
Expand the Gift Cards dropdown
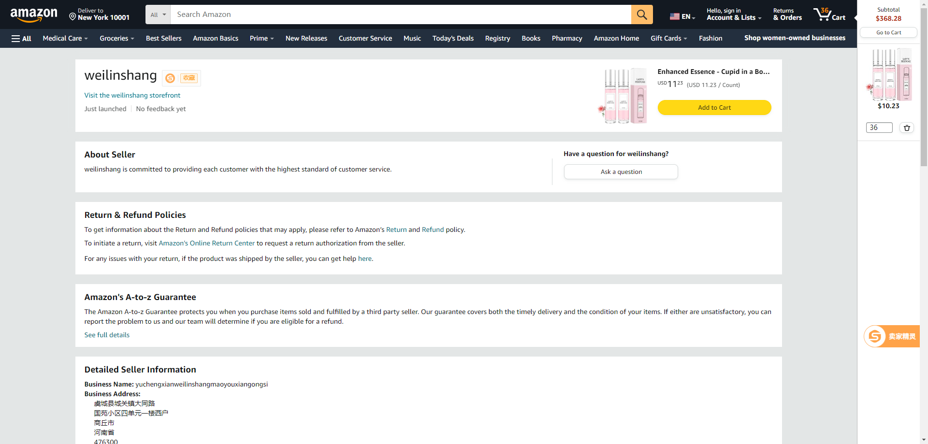668,38
